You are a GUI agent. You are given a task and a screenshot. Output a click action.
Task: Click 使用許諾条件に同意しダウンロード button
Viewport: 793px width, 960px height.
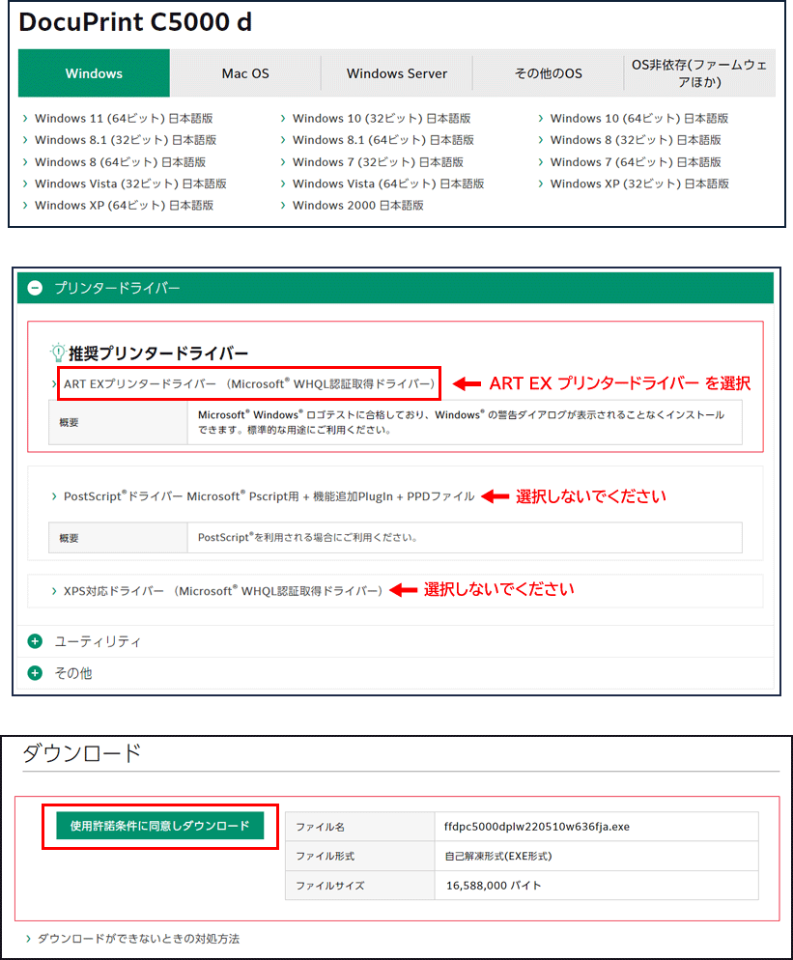[159, 826]
